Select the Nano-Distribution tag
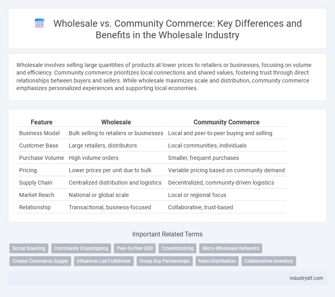Image resolution: width=335 pixels, height=297 pixels. [217, 261]
